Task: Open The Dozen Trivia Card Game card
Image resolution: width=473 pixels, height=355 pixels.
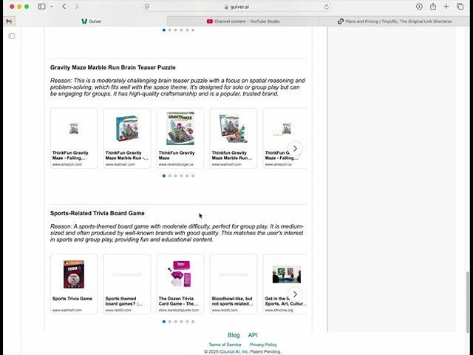Action: tap(180, 284)
